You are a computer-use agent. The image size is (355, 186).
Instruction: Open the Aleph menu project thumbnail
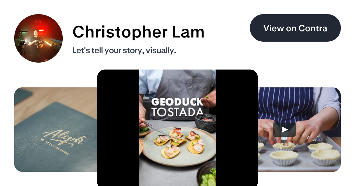[x=56, y=129]
